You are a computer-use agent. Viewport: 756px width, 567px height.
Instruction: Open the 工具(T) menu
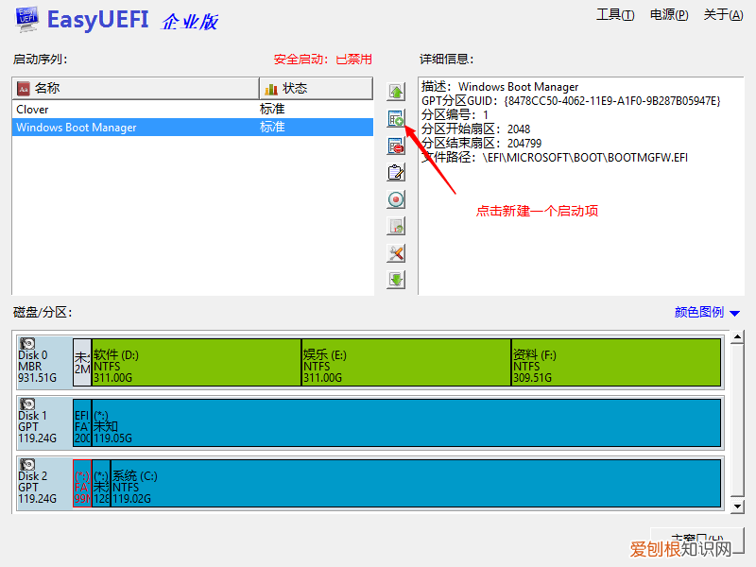point(615,14)
